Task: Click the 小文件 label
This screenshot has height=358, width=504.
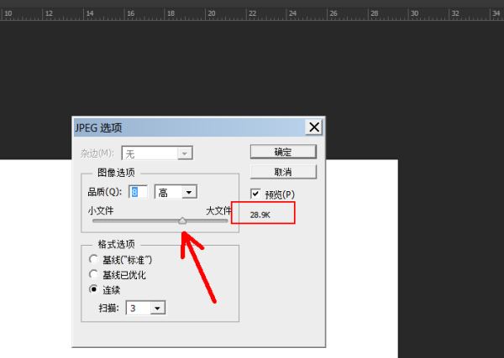Action: coord(101,210)
